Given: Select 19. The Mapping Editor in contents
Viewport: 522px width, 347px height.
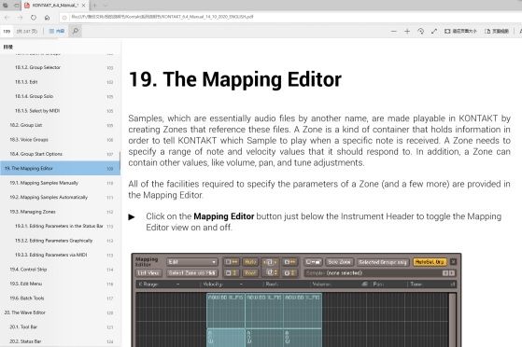Looking at the screenshot, I should pos(60,168).
